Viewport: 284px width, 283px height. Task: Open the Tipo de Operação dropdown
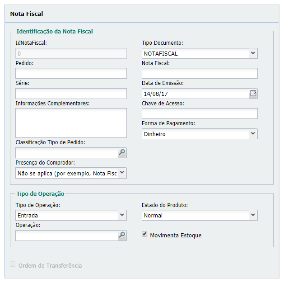(x=122, y=215)
